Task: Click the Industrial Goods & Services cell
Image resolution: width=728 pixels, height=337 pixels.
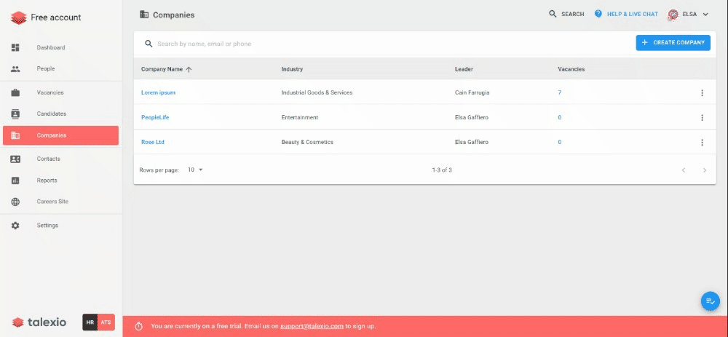Action: point(317,93)
